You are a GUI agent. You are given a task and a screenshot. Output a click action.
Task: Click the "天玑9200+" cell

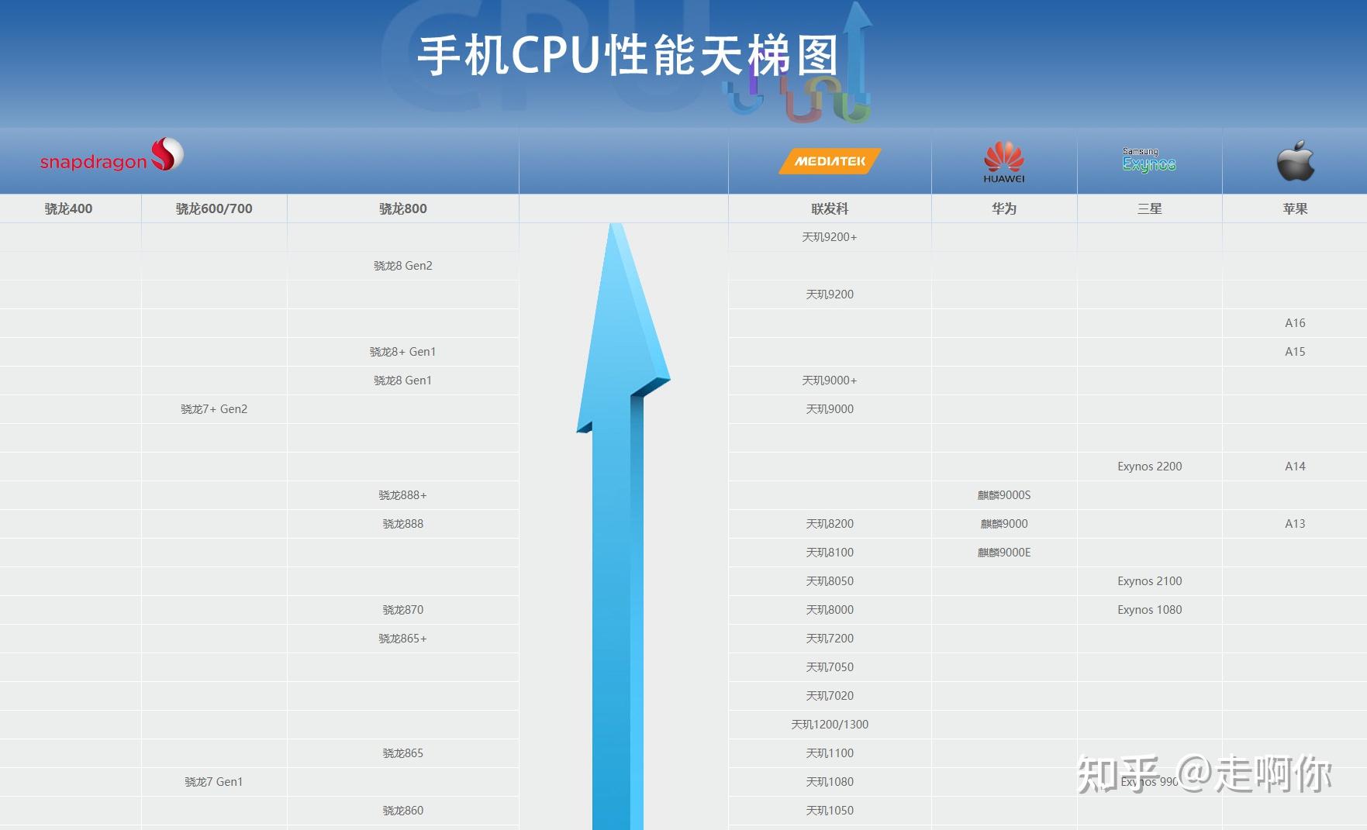pyautogui.click(x=830, y=237)
